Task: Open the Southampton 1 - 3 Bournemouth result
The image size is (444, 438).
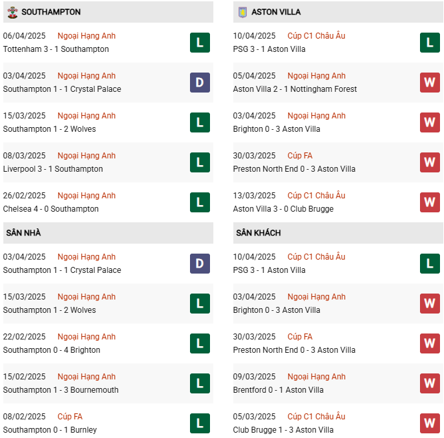Action: click(61, 390)
